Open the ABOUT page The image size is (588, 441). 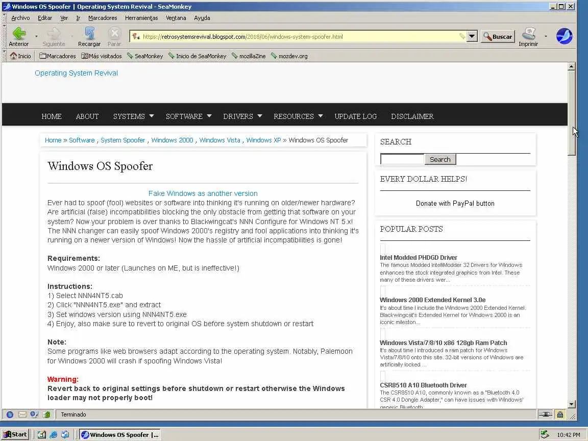pyautogui.click(x=87, y=116)
